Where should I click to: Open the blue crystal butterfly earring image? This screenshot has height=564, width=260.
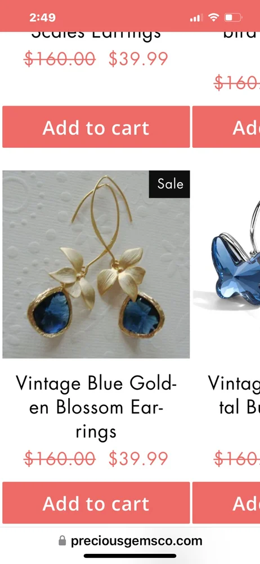(x=230, y=265)
